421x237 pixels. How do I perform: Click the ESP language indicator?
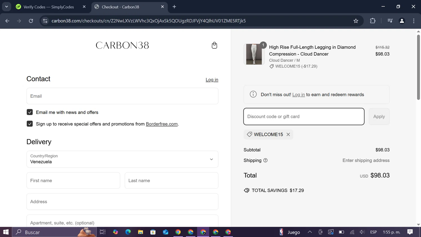point(373,232)
